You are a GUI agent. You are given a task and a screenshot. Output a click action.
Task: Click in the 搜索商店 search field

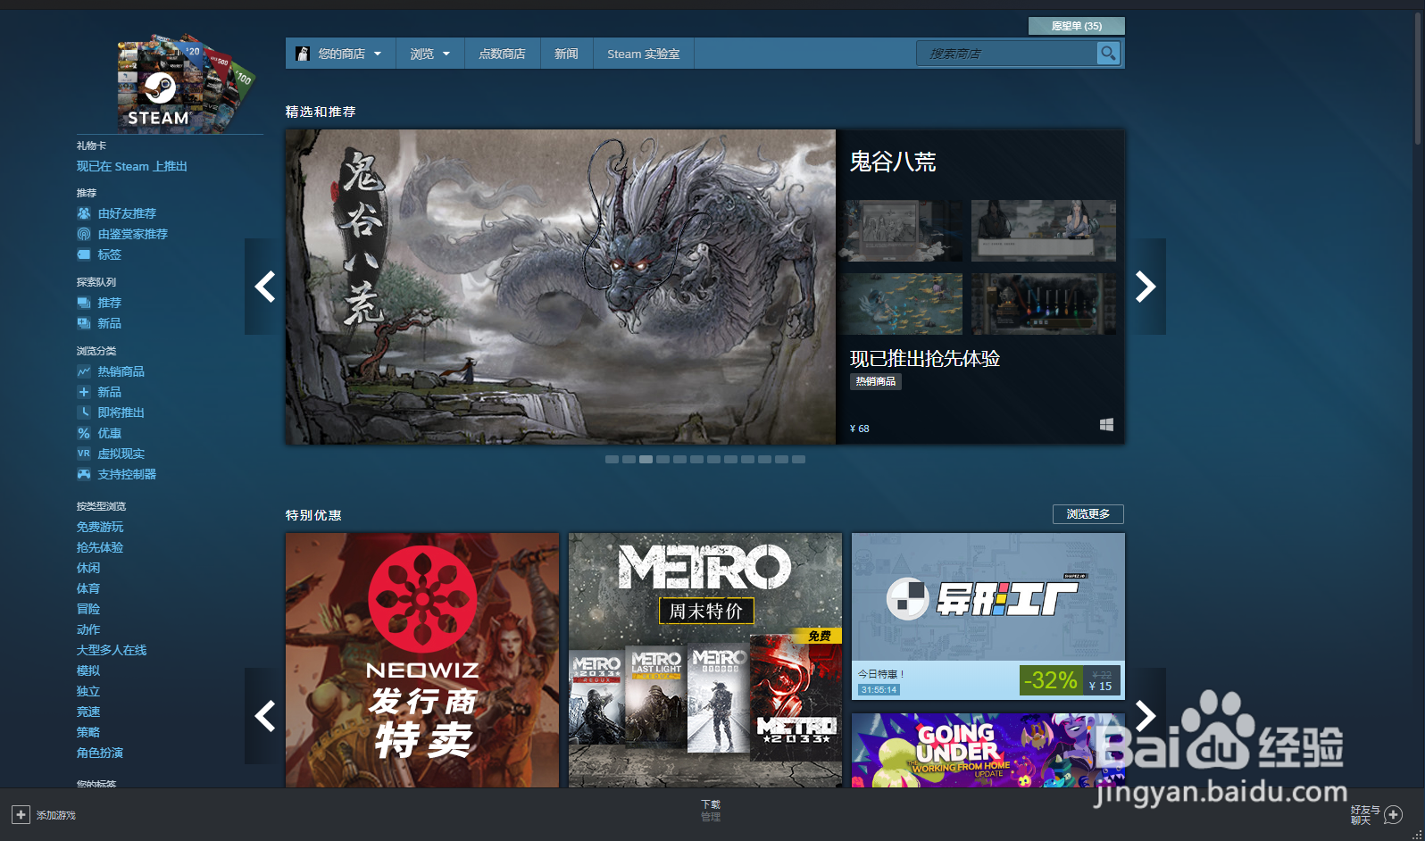tap(1006, 54)
